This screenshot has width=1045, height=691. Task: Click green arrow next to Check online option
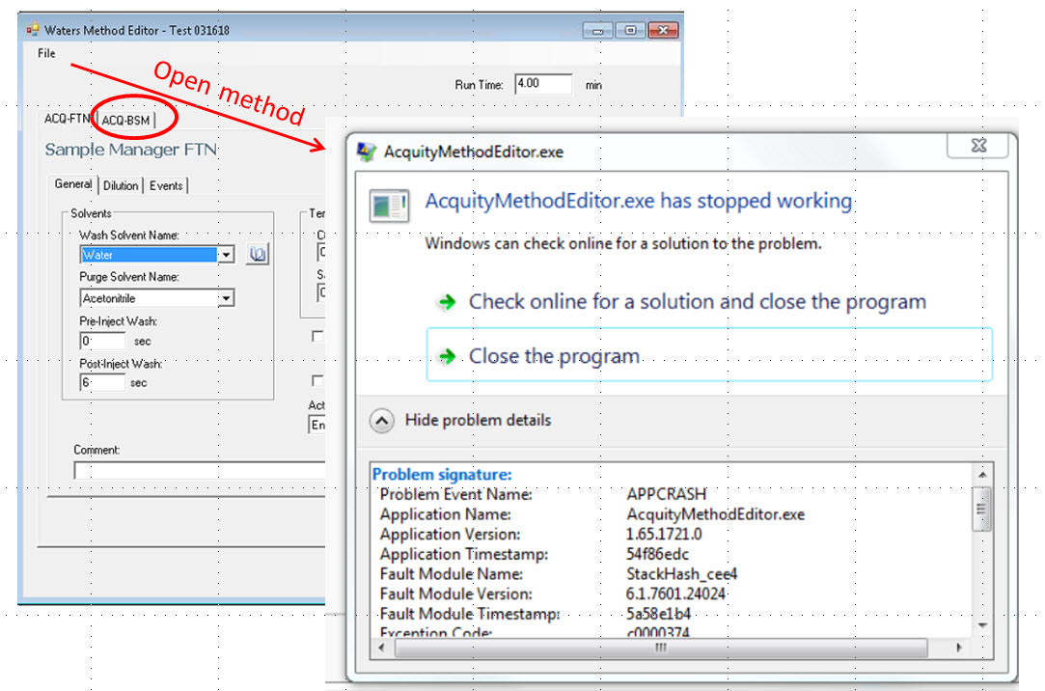pos(446,302)
